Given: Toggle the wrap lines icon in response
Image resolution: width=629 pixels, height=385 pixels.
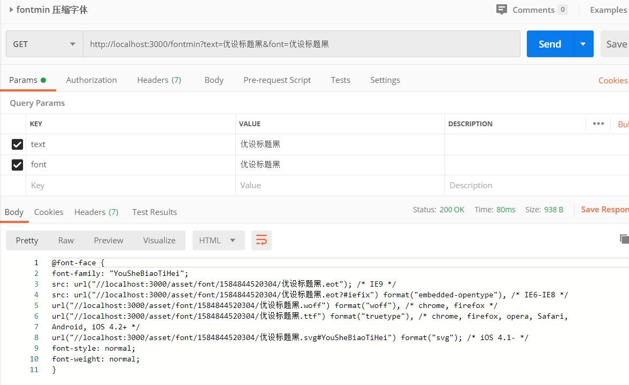Looking at the screenshot, I should click(262, 240).
